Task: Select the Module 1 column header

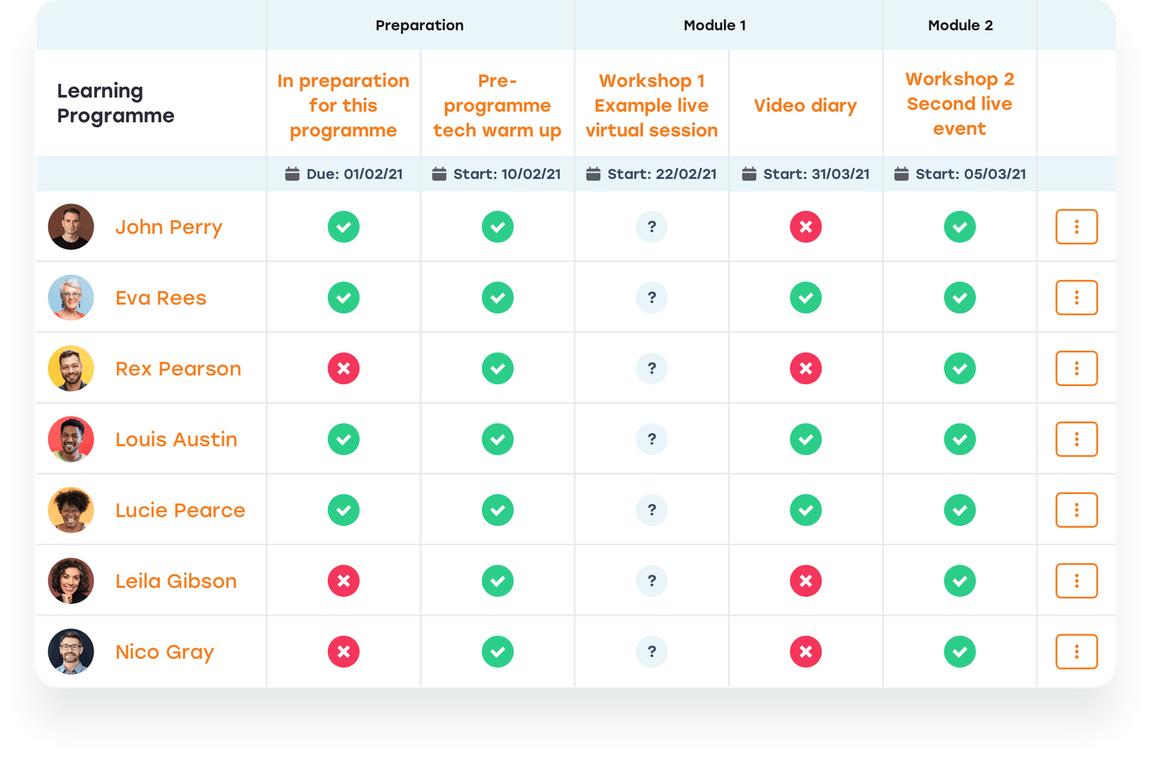Action: coord(714,25)
